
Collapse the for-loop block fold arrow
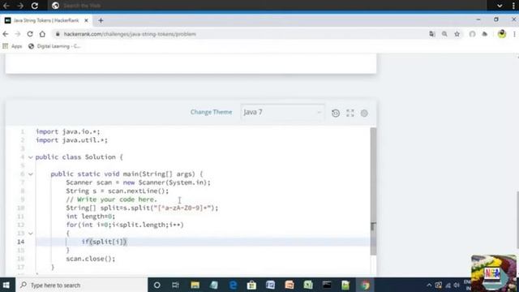(x=31, y=234)
